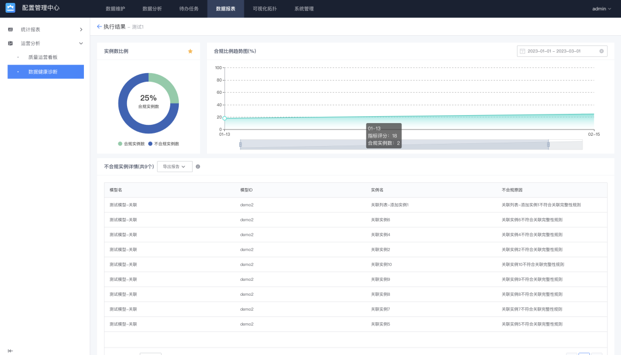Open the 数据维护 menu
Screen dimensions: 621x355
pyautogui.click(x=115, y=9)
